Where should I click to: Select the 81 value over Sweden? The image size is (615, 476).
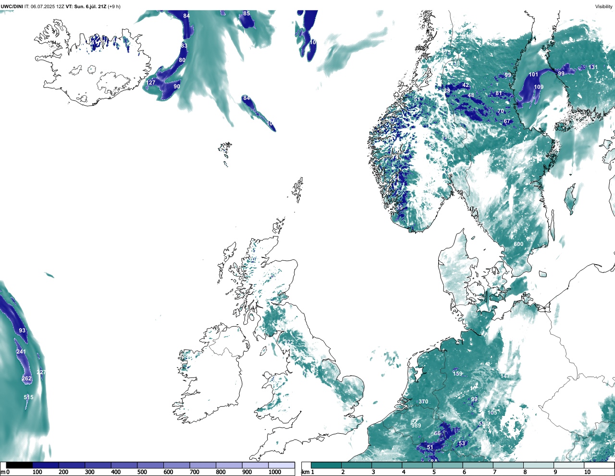tap(499, 94)
